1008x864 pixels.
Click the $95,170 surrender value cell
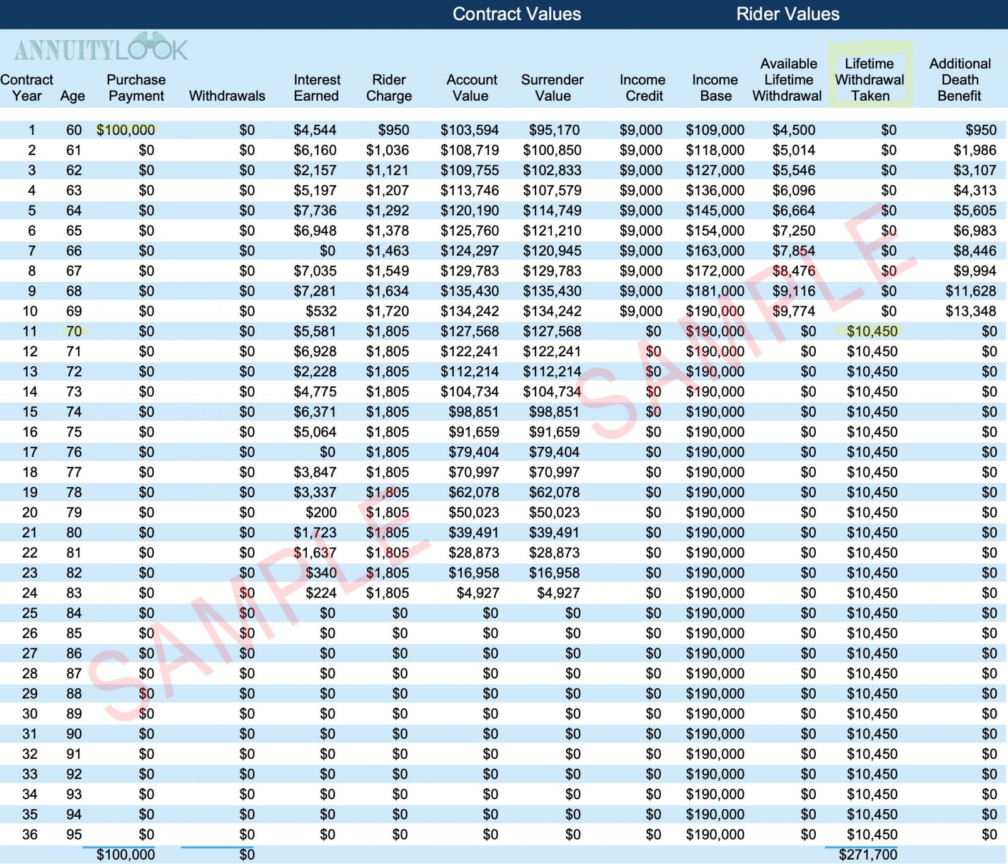point(554,130)
